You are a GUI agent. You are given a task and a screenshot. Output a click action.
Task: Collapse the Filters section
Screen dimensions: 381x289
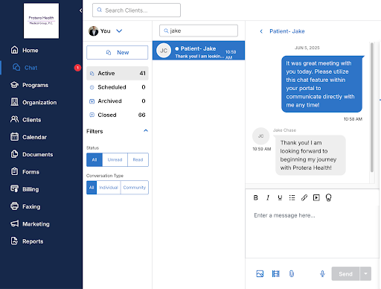pyautogui.click(x=146, y=131)
